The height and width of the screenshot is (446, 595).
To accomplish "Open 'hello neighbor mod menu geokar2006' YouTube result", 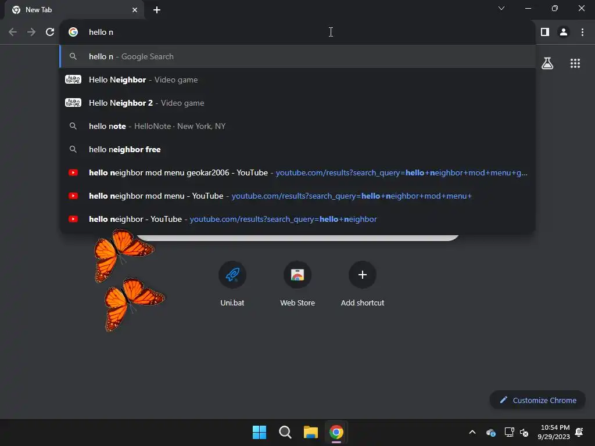I will 297,172.
